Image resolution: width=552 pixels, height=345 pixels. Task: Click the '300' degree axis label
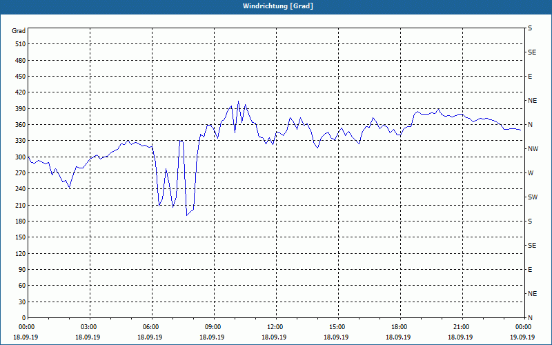(x=21, y=157)
